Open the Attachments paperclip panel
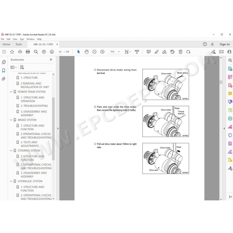The height and width of the screenshot is (233, 233). click(4, 79)
